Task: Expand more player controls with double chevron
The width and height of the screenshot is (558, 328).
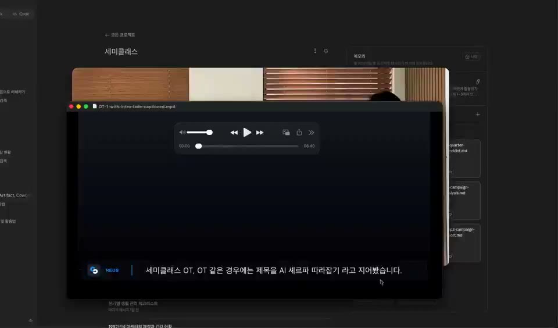Action: pyautogui.click(x=312, y=133)
